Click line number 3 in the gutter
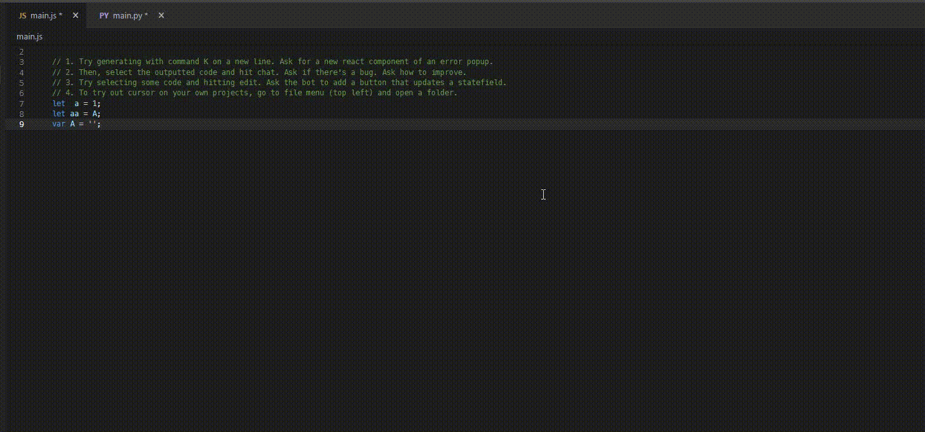 22,62
